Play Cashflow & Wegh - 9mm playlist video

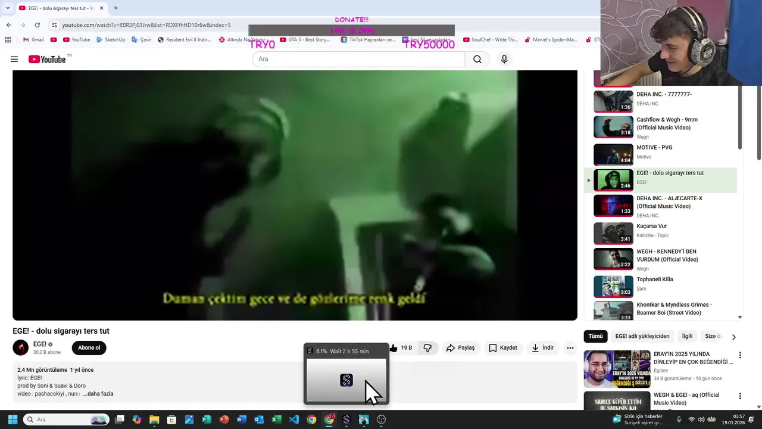point(661,127)
